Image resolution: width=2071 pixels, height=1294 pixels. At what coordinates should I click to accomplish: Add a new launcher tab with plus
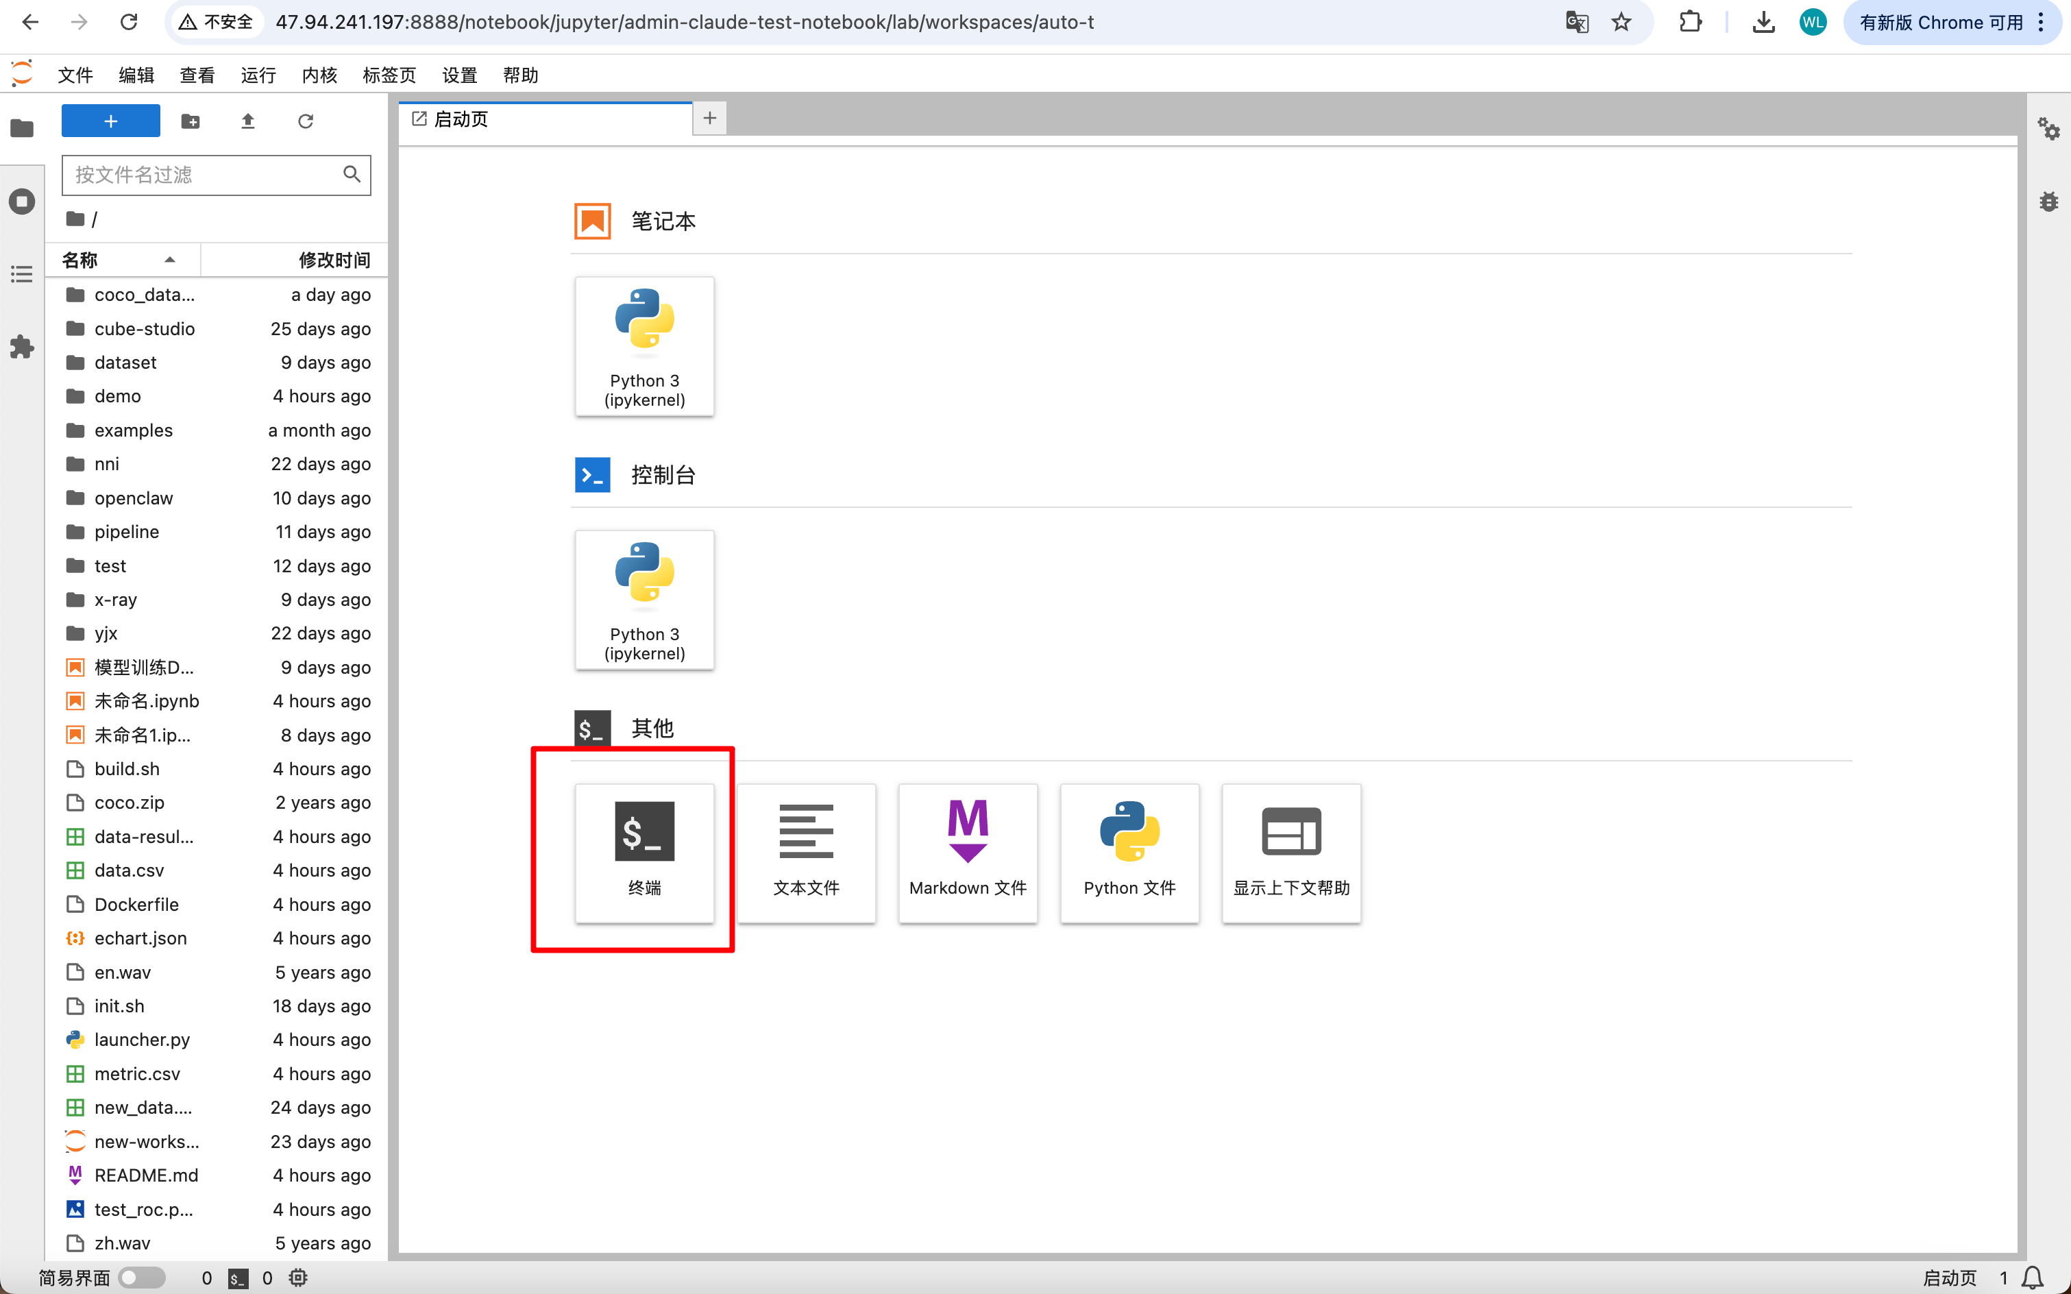(x=709, y=118)
